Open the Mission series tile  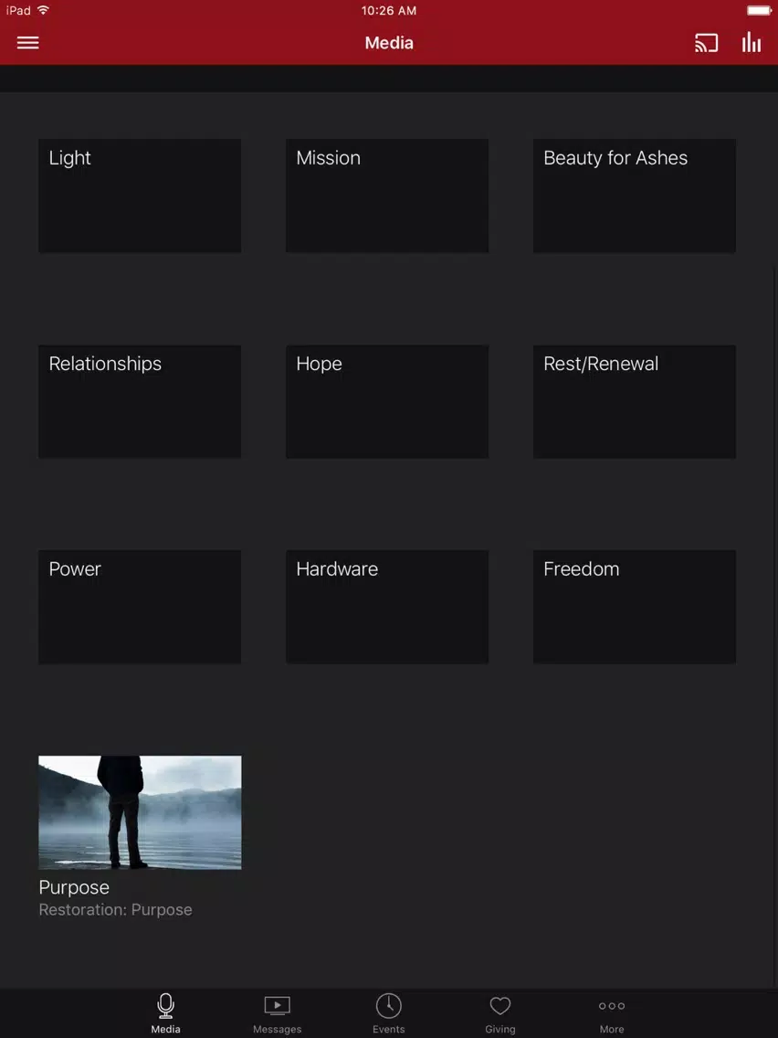[387, 196]
